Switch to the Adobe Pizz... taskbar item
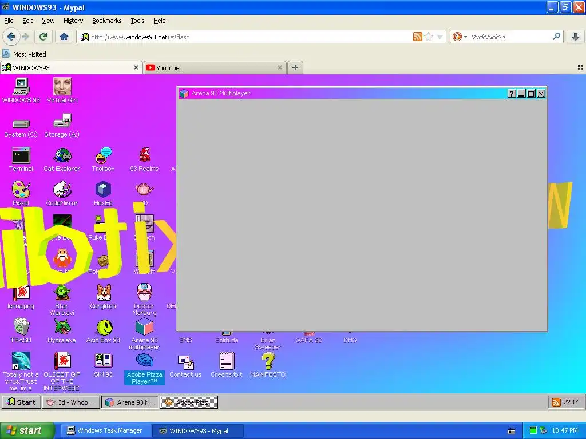Viewport: 586px width, 439px height. pos(189,402)
